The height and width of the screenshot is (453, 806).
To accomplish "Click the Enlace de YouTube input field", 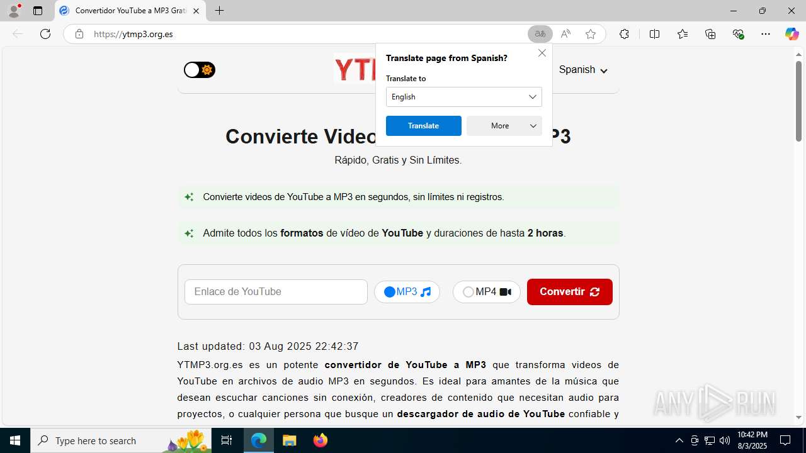I will click(x=276, y=292).
